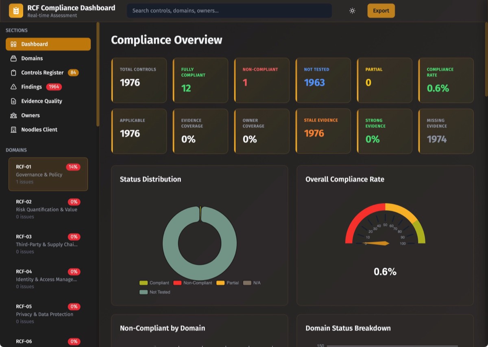Open the Findings section
Image resolution: width=488 pixels, height=347 pixels.
(x=32, y=87)
